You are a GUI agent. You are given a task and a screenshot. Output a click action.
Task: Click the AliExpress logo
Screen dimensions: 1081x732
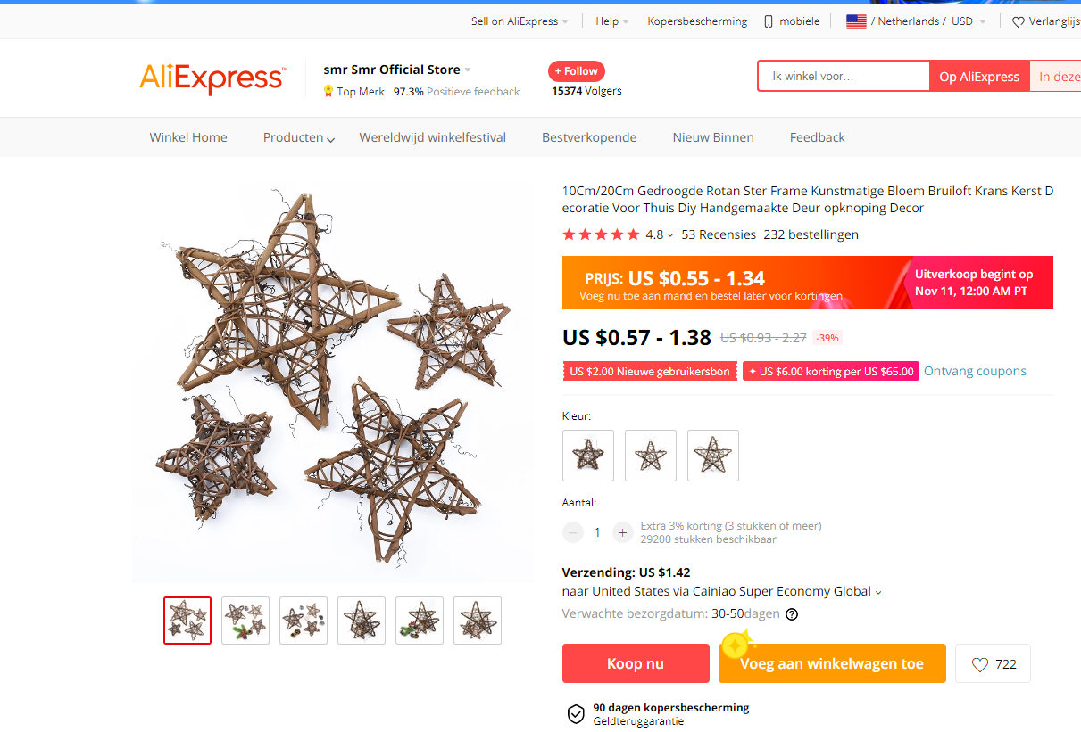click(212, 78)
